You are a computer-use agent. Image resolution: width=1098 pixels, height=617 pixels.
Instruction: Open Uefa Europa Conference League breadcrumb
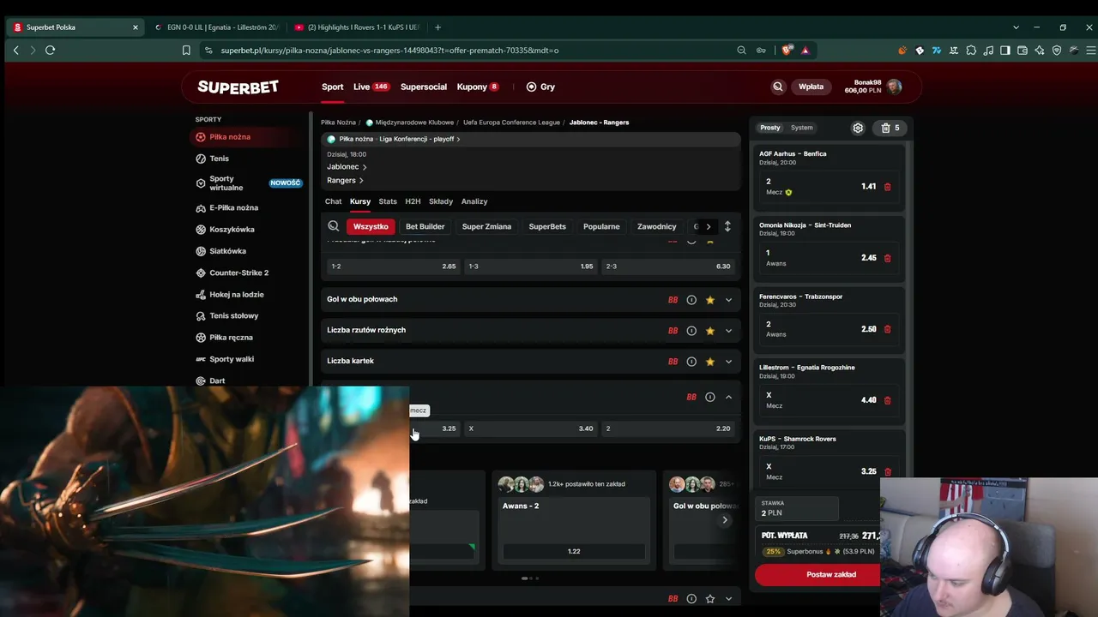pyautogui.click(x=511, y=123)
